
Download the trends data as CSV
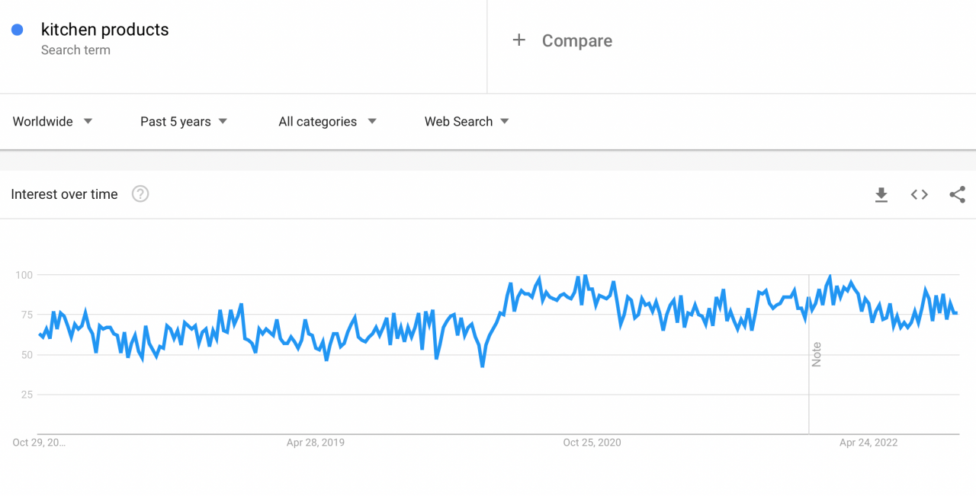(881, 194)
